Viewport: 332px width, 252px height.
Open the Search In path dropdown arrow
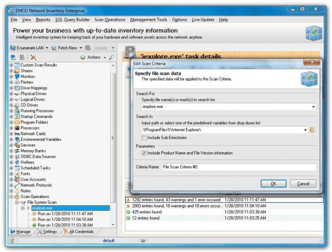305,130
